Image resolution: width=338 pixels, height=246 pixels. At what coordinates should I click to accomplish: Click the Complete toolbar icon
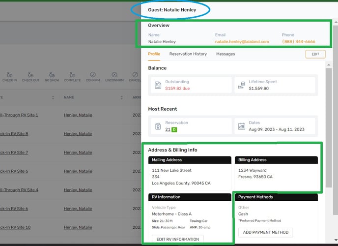click(72, 75)
